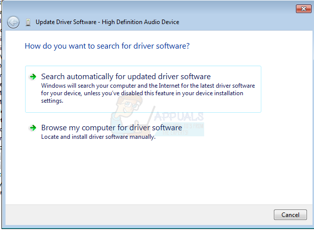
Task: Click the heading 'How do you want to search for driver software?'
Action: 107,46
